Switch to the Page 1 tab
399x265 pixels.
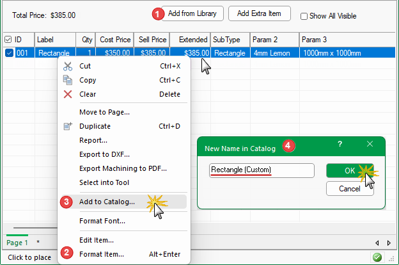[17, 243]
